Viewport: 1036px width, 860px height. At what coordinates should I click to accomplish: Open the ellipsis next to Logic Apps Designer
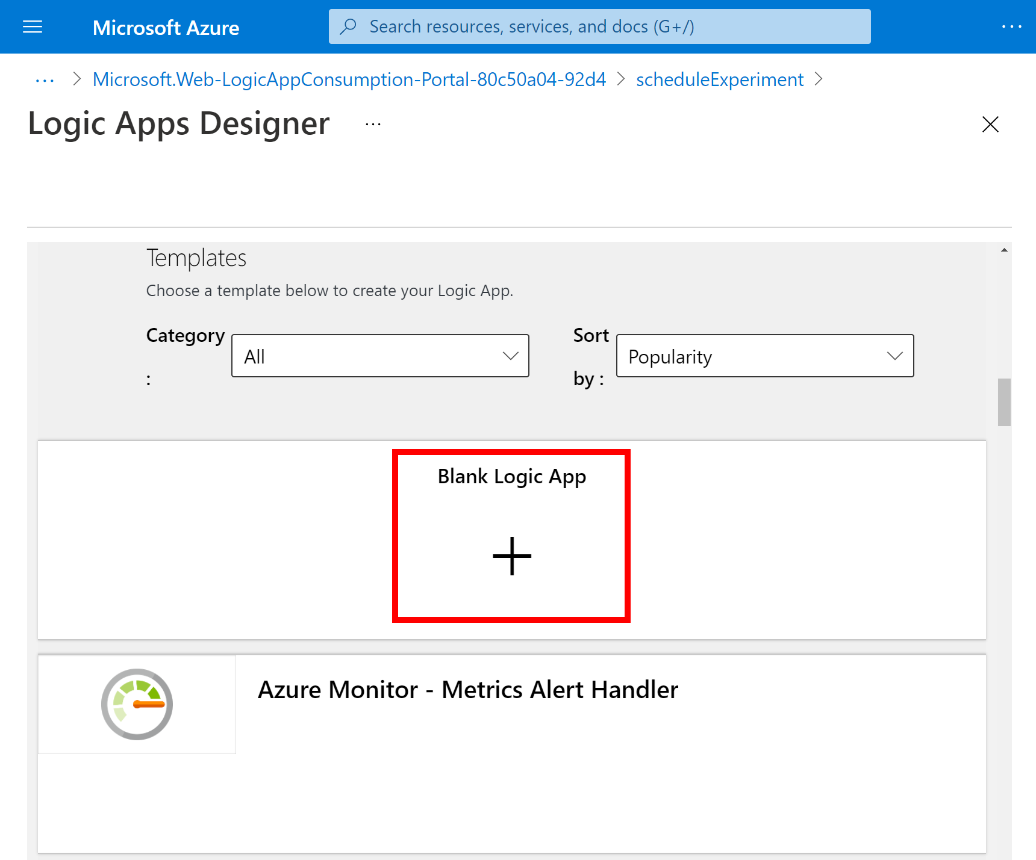click(x=372, y=124)
